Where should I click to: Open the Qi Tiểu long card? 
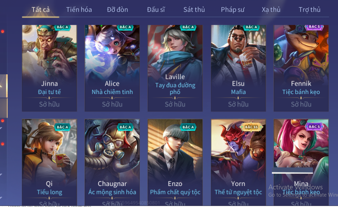(x=50, y=162)
